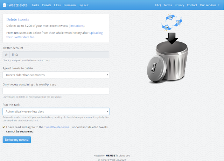Image resolution: width=224 pixels, height=161 pixels.
Task: Focus the word/phrase filter input field
Action: click(56, 91)
